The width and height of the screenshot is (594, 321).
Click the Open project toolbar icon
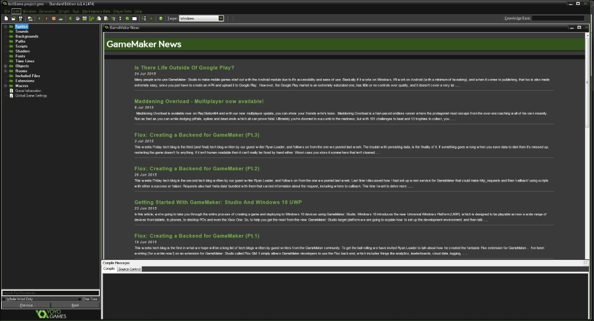[x=13, y=18]
